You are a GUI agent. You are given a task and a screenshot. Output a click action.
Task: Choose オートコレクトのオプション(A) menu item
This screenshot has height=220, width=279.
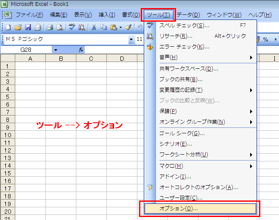[201, 187]
